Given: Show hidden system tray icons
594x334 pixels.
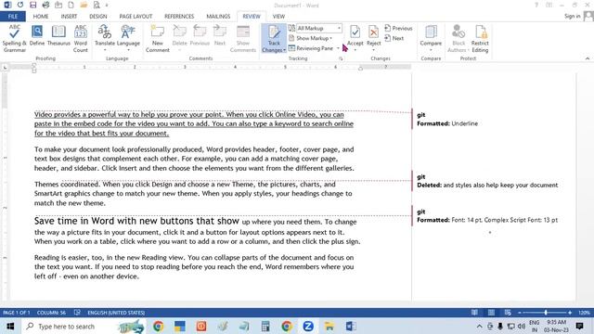Looking at the screenshot, I should pos(479,326).
